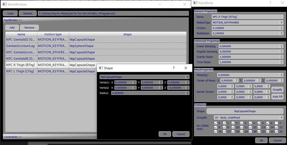Image resolution: width=287 pixels, height=145 pixels.
Task: Click the Vertex1 Y spinner arrows
Action: [161, 82]
